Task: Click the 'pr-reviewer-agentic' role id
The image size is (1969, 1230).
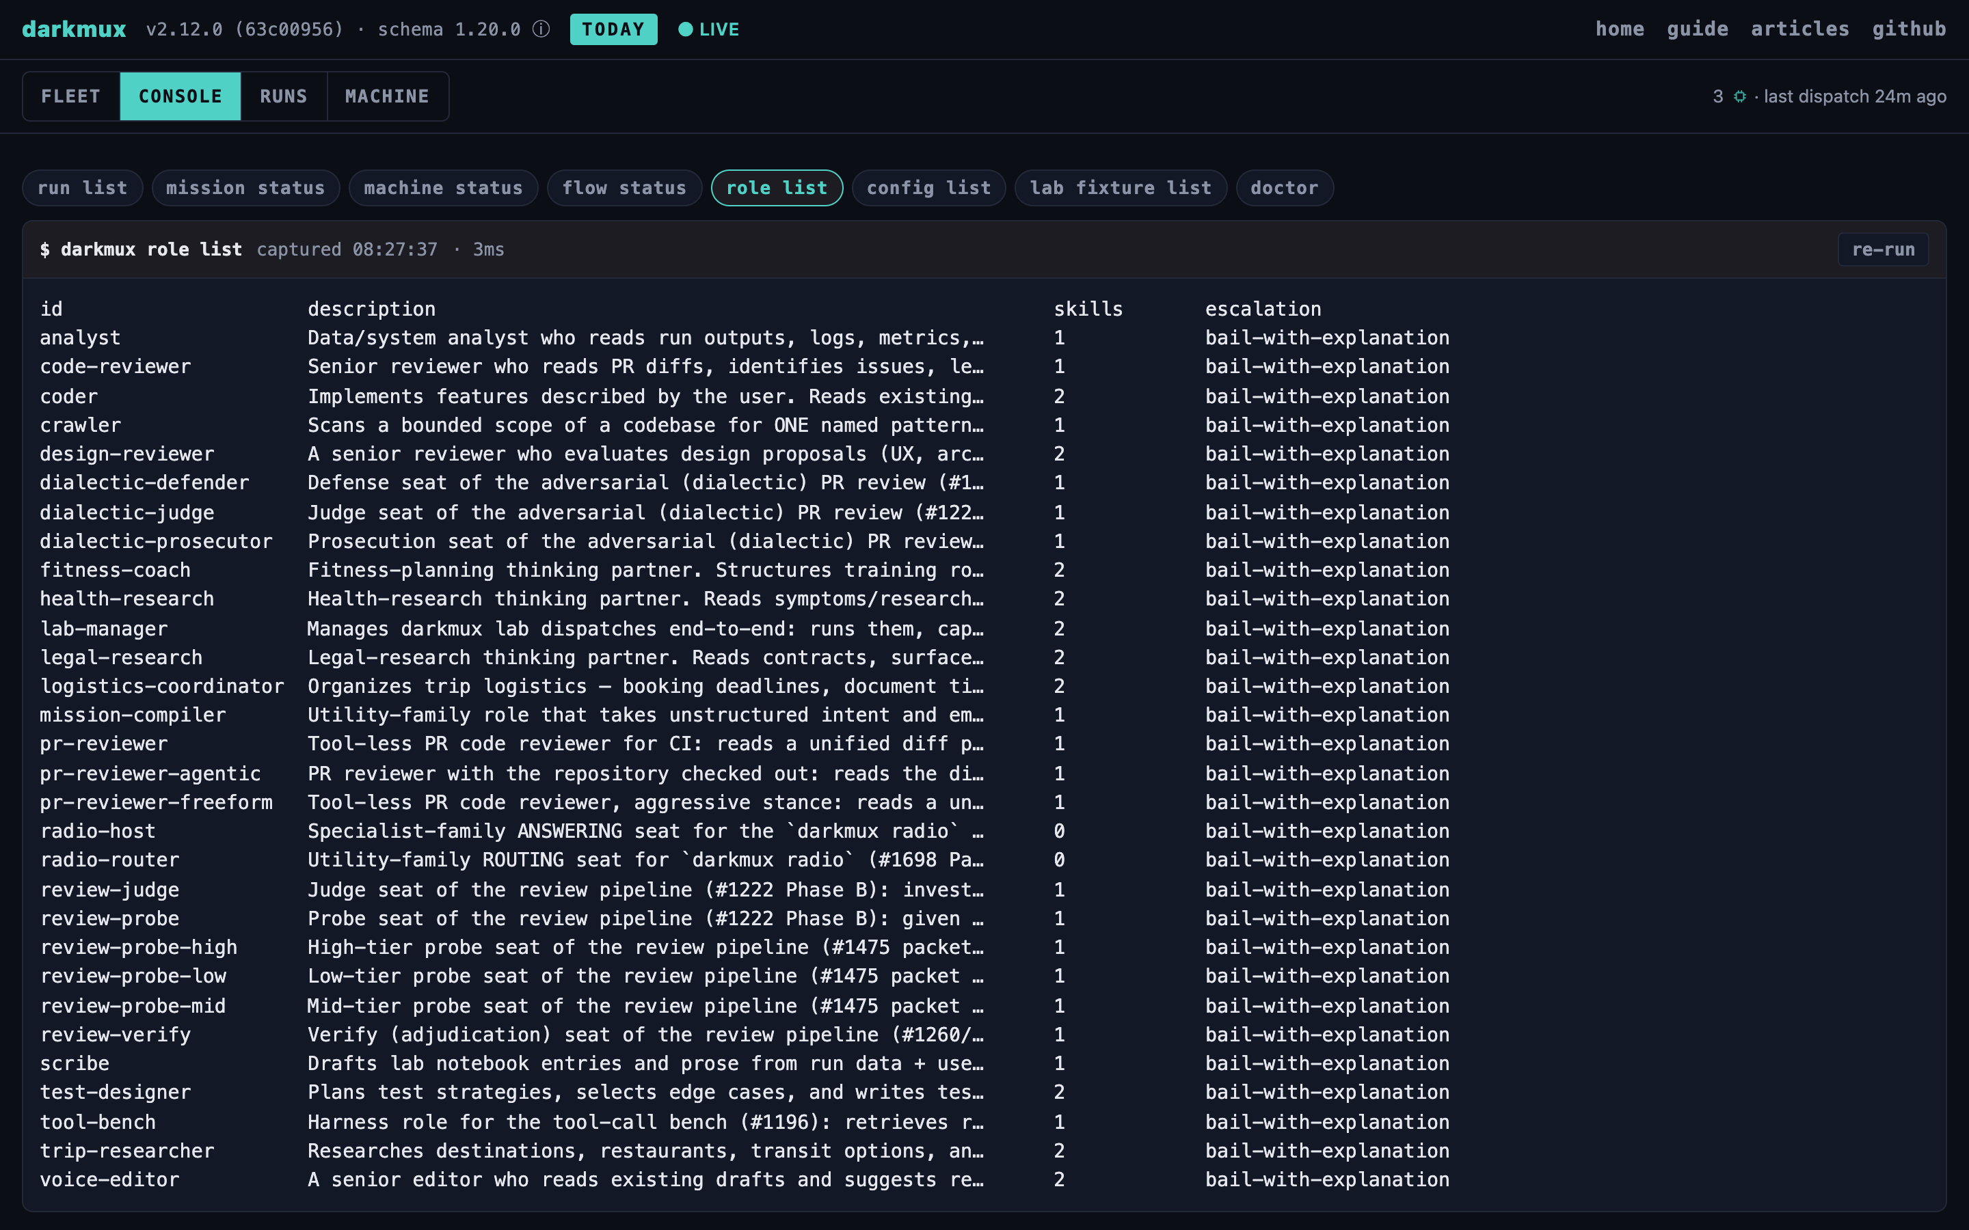Action: (x=150, y=774)
